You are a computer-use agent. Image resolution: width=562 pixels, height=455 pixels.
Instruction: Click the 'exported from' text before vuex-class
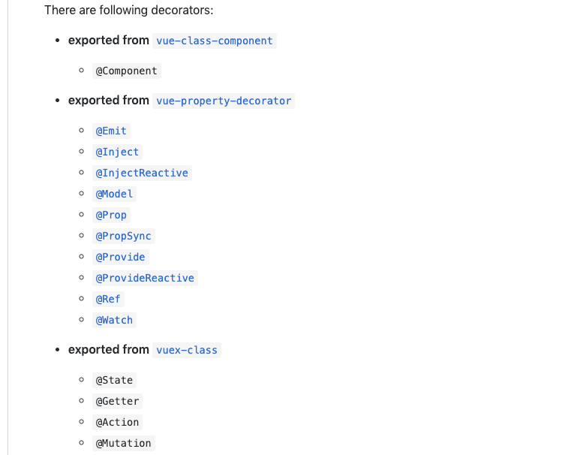coord(109,350)
